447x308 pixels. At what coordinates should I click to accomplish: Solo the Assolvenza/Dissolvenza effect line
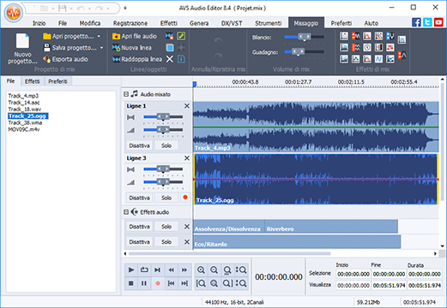coord(166,227)
